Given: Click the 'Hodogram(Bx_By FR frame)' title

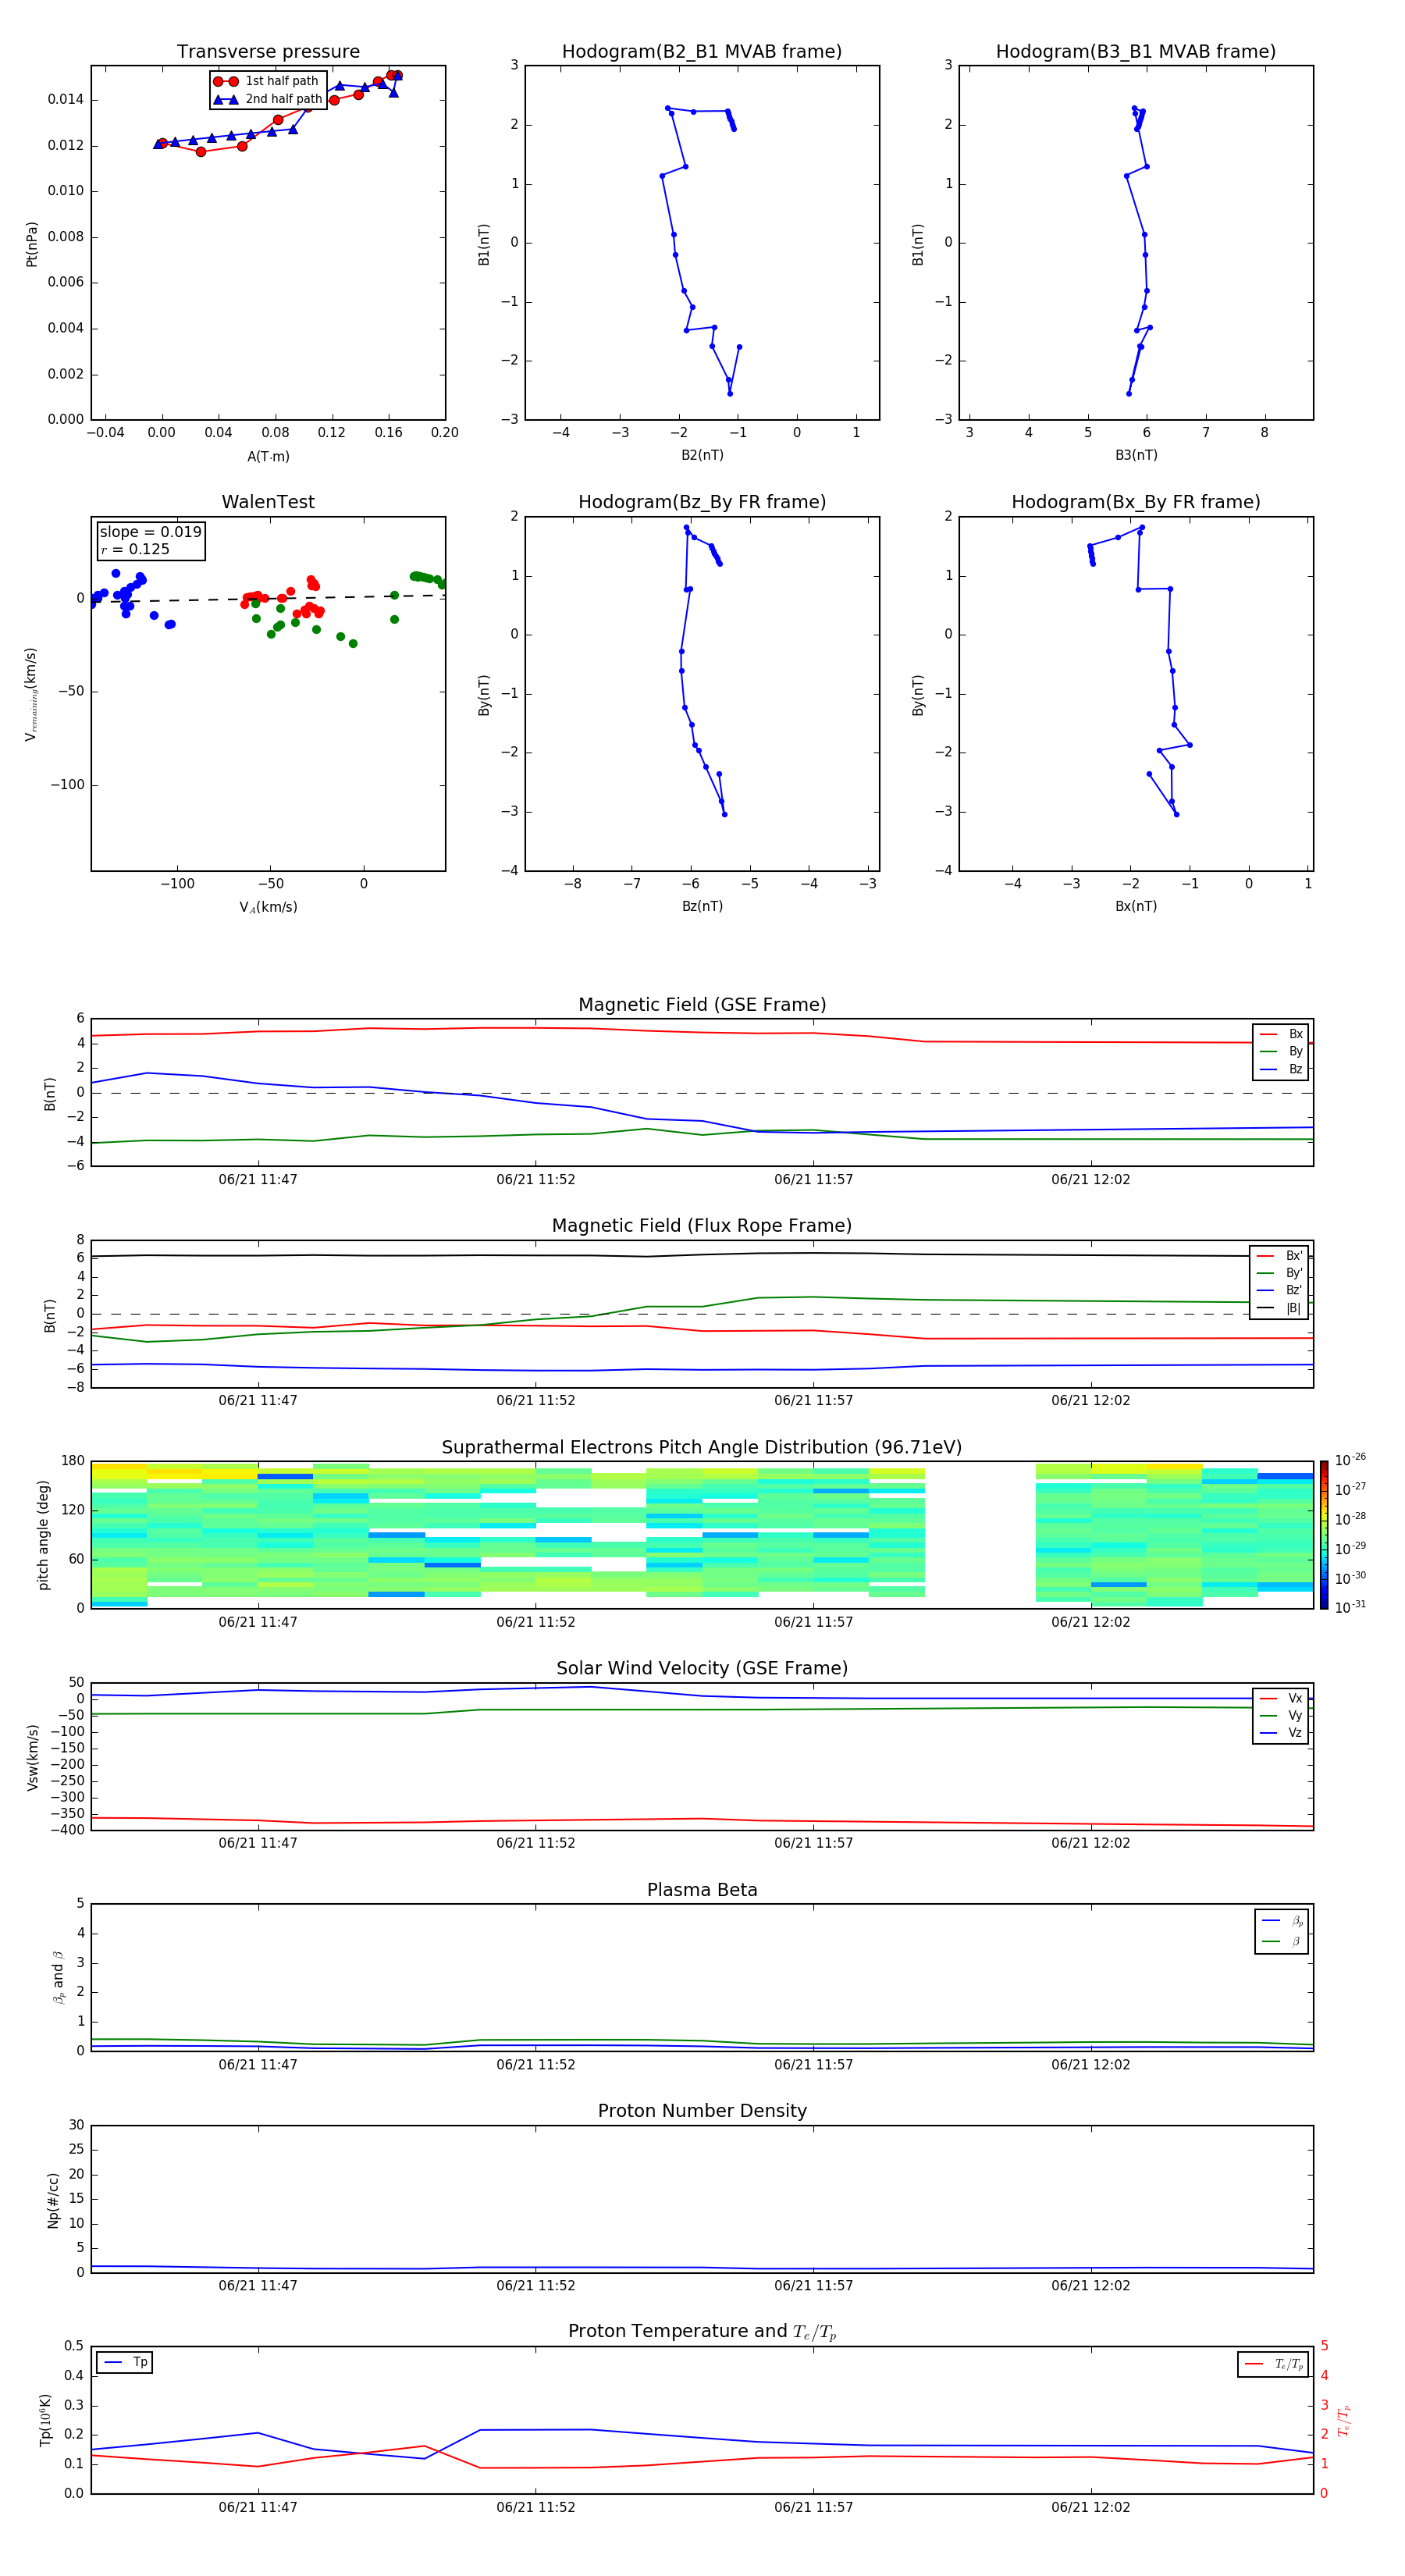Looking at the screenshot, I should (x=1136, y=502).
